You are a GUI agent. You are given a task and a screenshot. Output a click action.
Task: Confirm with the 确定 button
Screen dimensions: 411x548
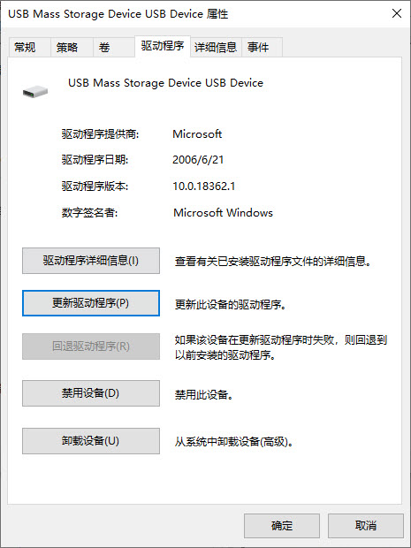tap(282, 526)
